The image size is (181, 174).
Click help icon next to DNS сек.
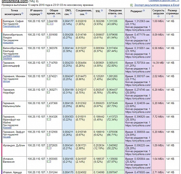(x=71, y=13)
